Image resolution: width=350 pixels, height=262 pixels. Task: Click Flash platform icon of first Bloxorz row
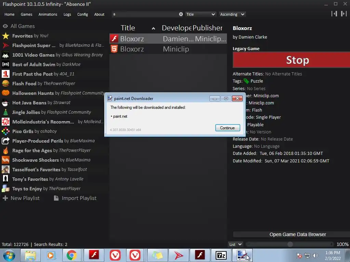114,39
